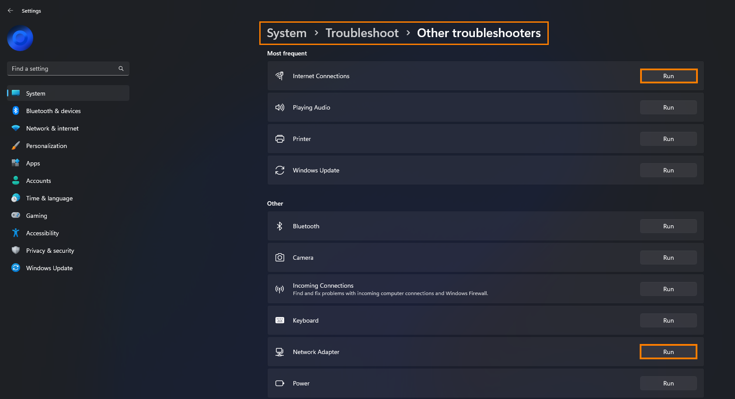Click the Most frequent section heading

[x=287, y=53]
